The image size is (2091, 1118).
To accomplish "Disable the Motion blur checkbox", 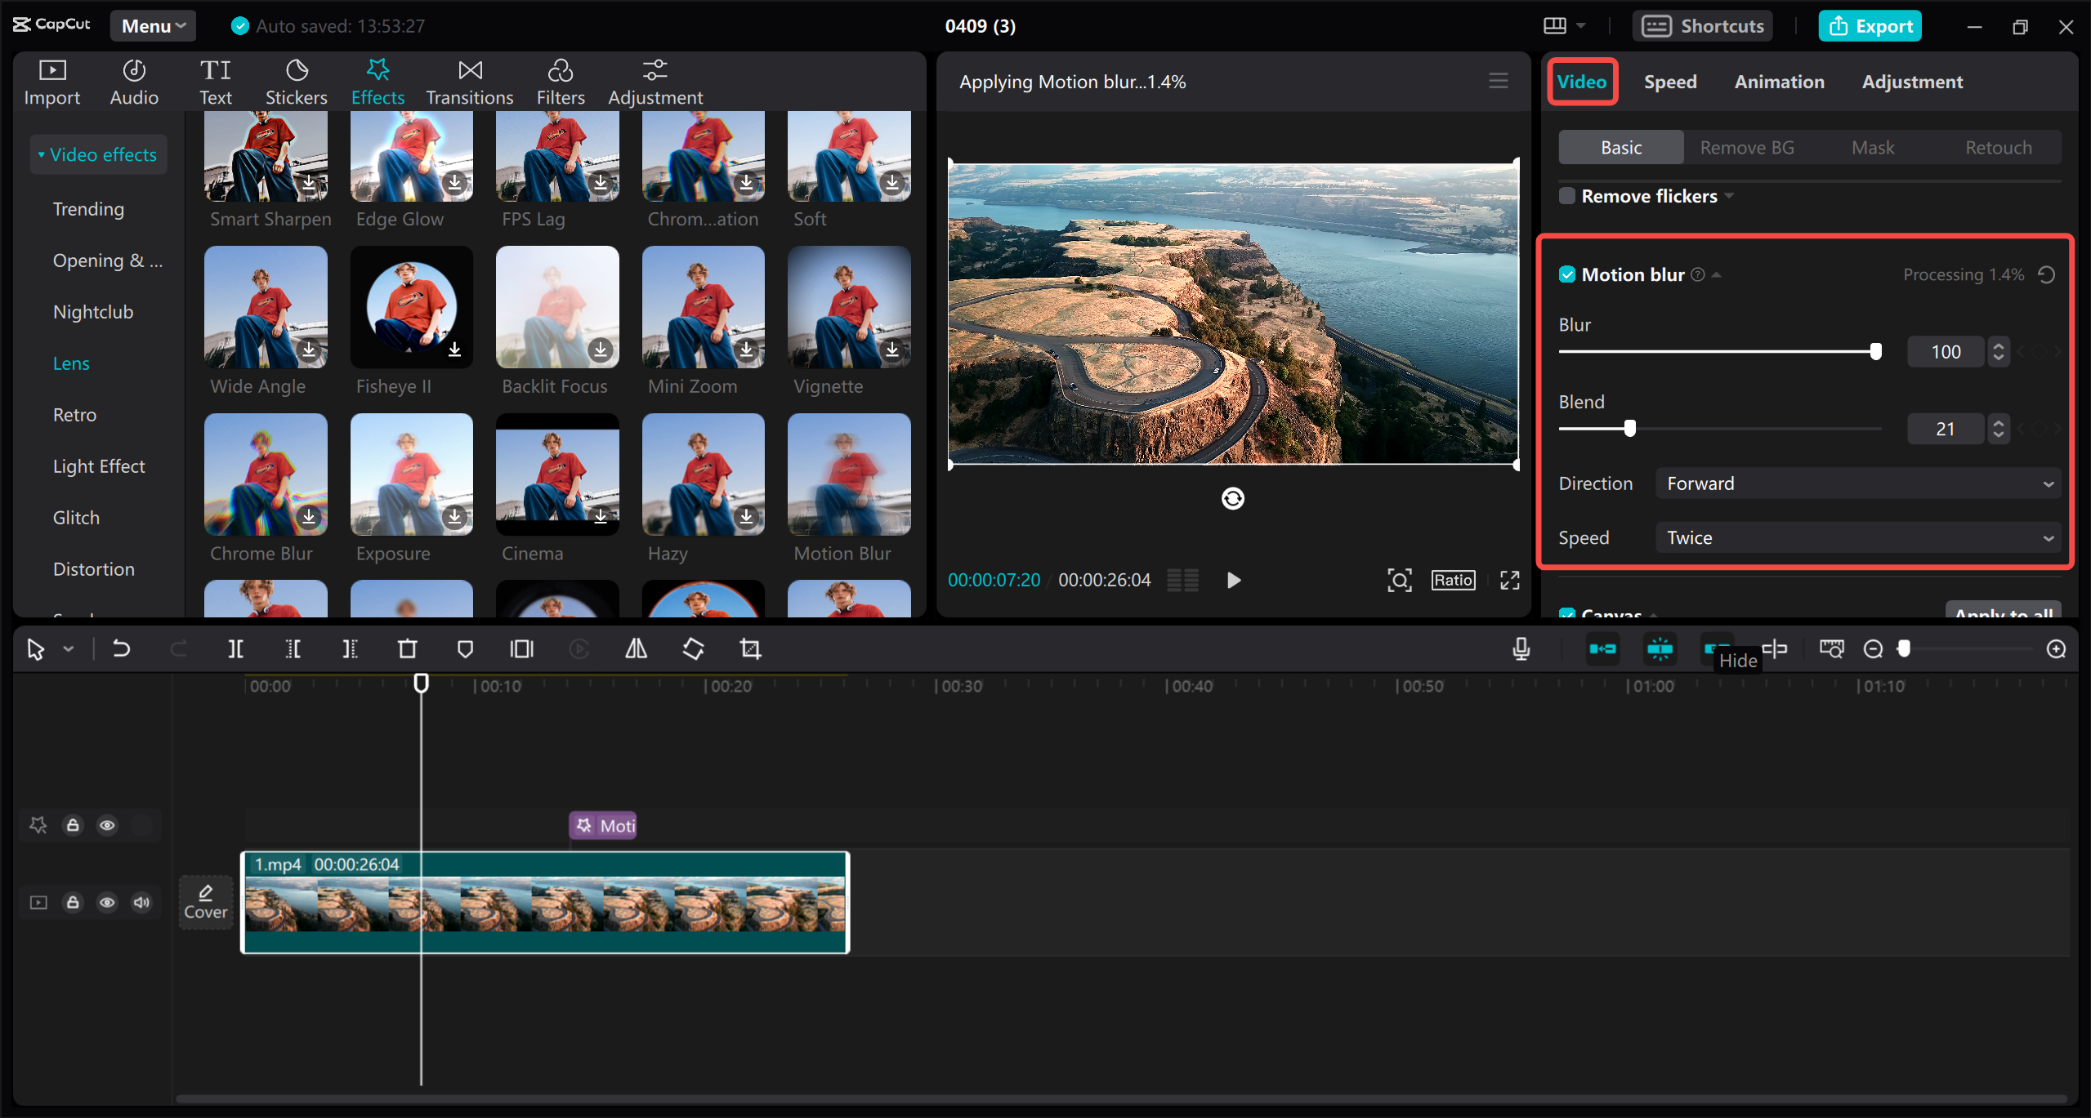I will [x=1567, y=274].
